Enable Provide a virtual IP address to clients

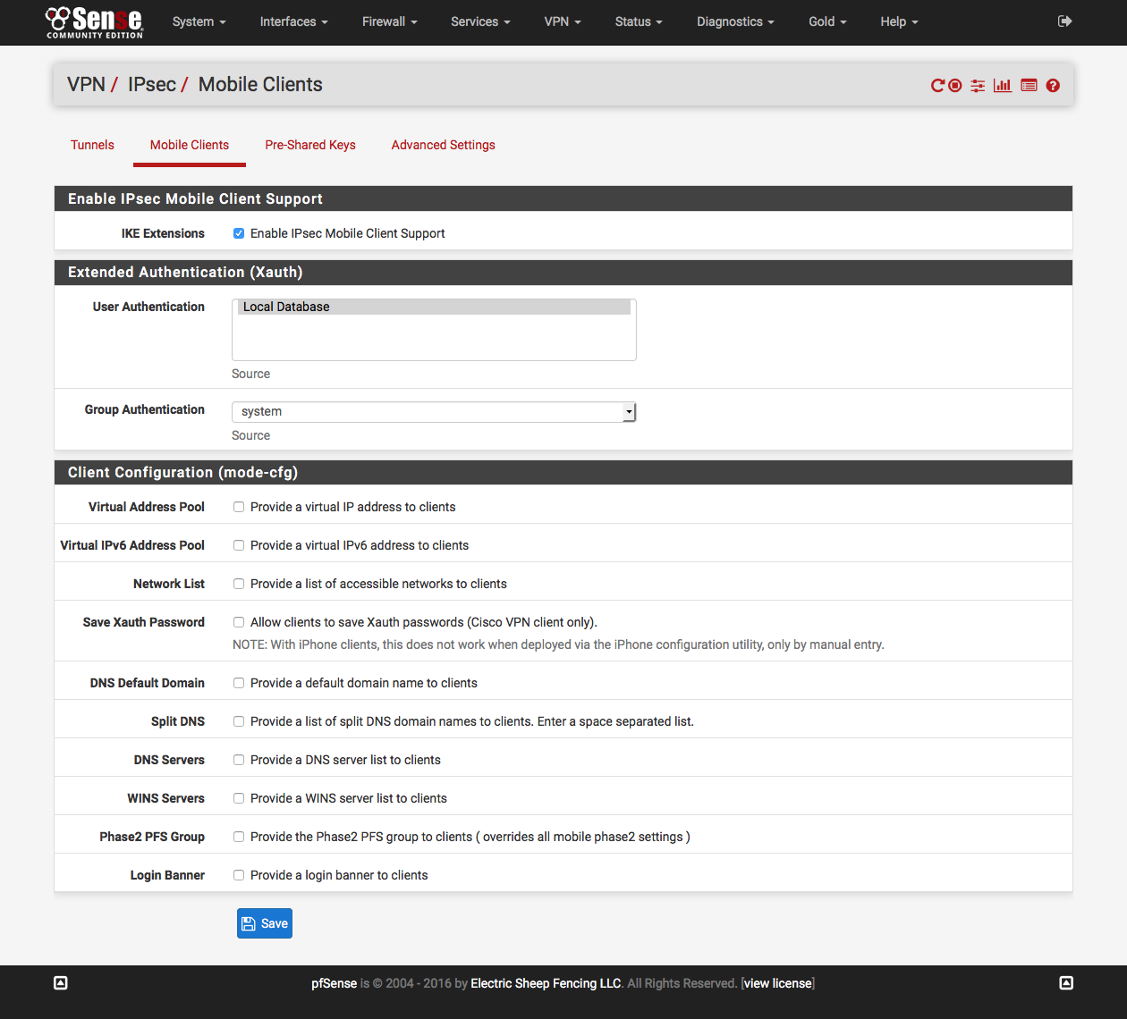click(239, 507)
